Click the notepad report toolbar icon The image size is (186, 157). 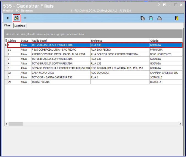pos(151,18)
